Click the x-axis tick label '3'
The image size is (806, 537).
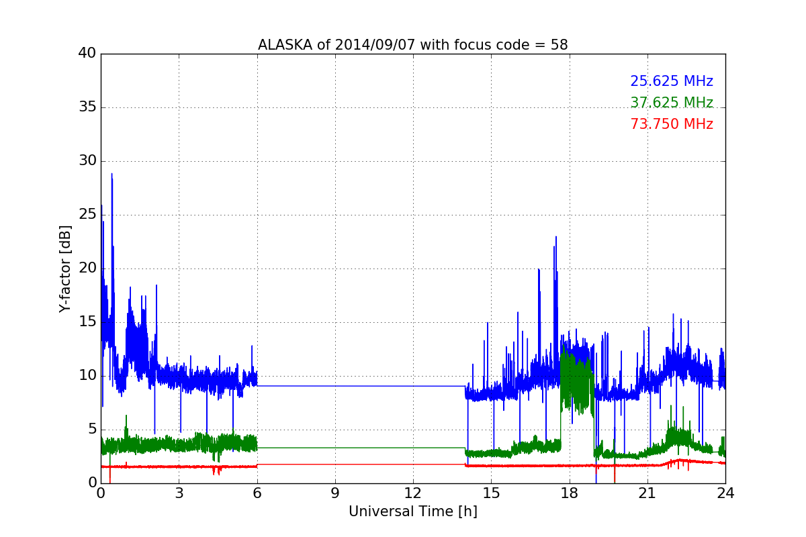tap(179, 493)
